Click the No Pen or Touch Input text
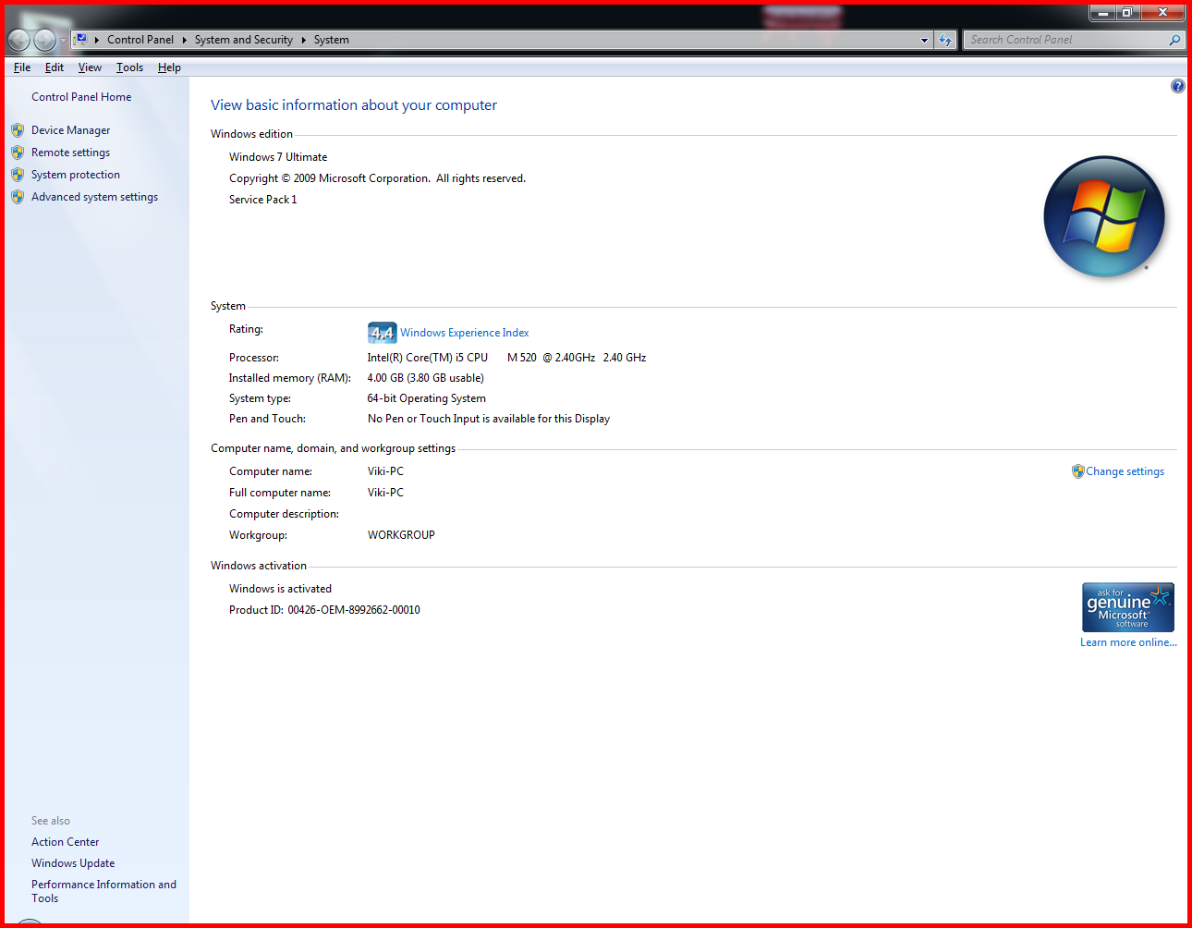1192x928 pixels. [489, 419]
